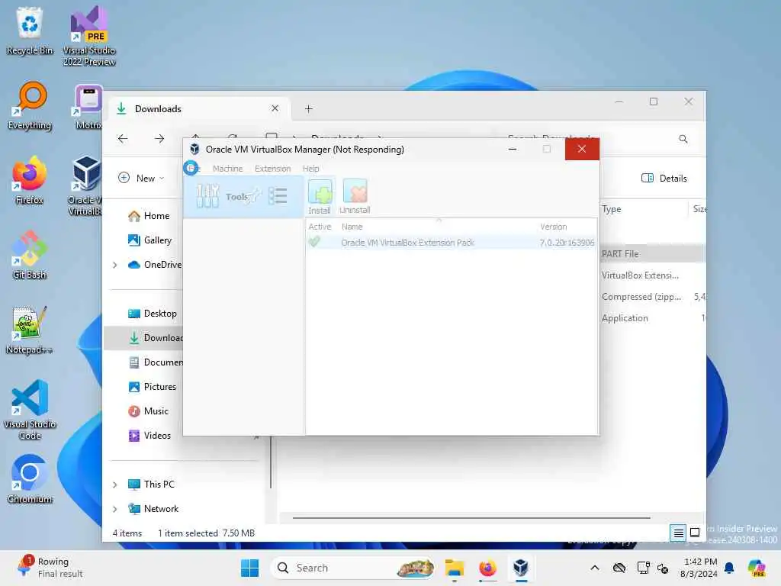Open the Windows Start menu
The width and height of the screenshot is (781, 586).
[249, 568]
